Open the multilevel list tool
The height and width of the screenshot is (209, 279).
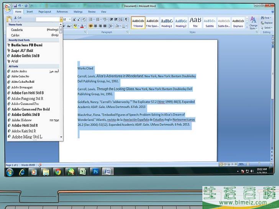tap(105, 20)
